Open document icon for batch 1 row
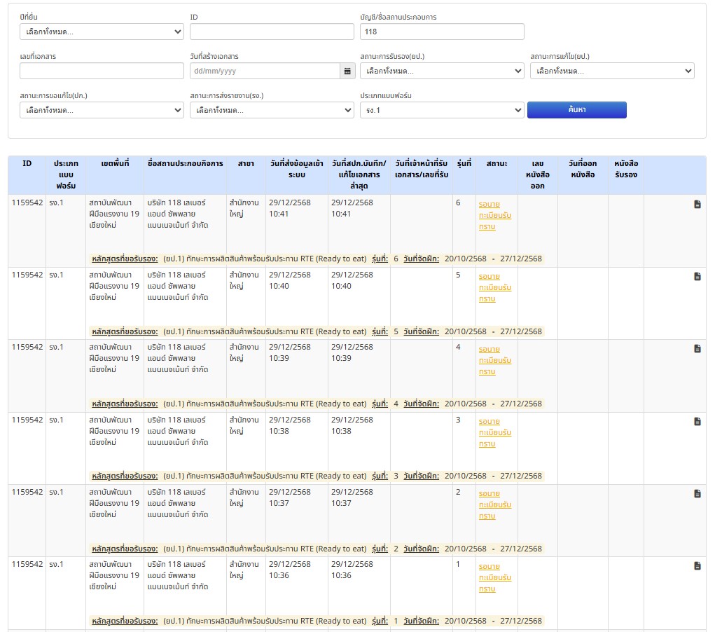This screenshot has height=632, width=715. 697,565
